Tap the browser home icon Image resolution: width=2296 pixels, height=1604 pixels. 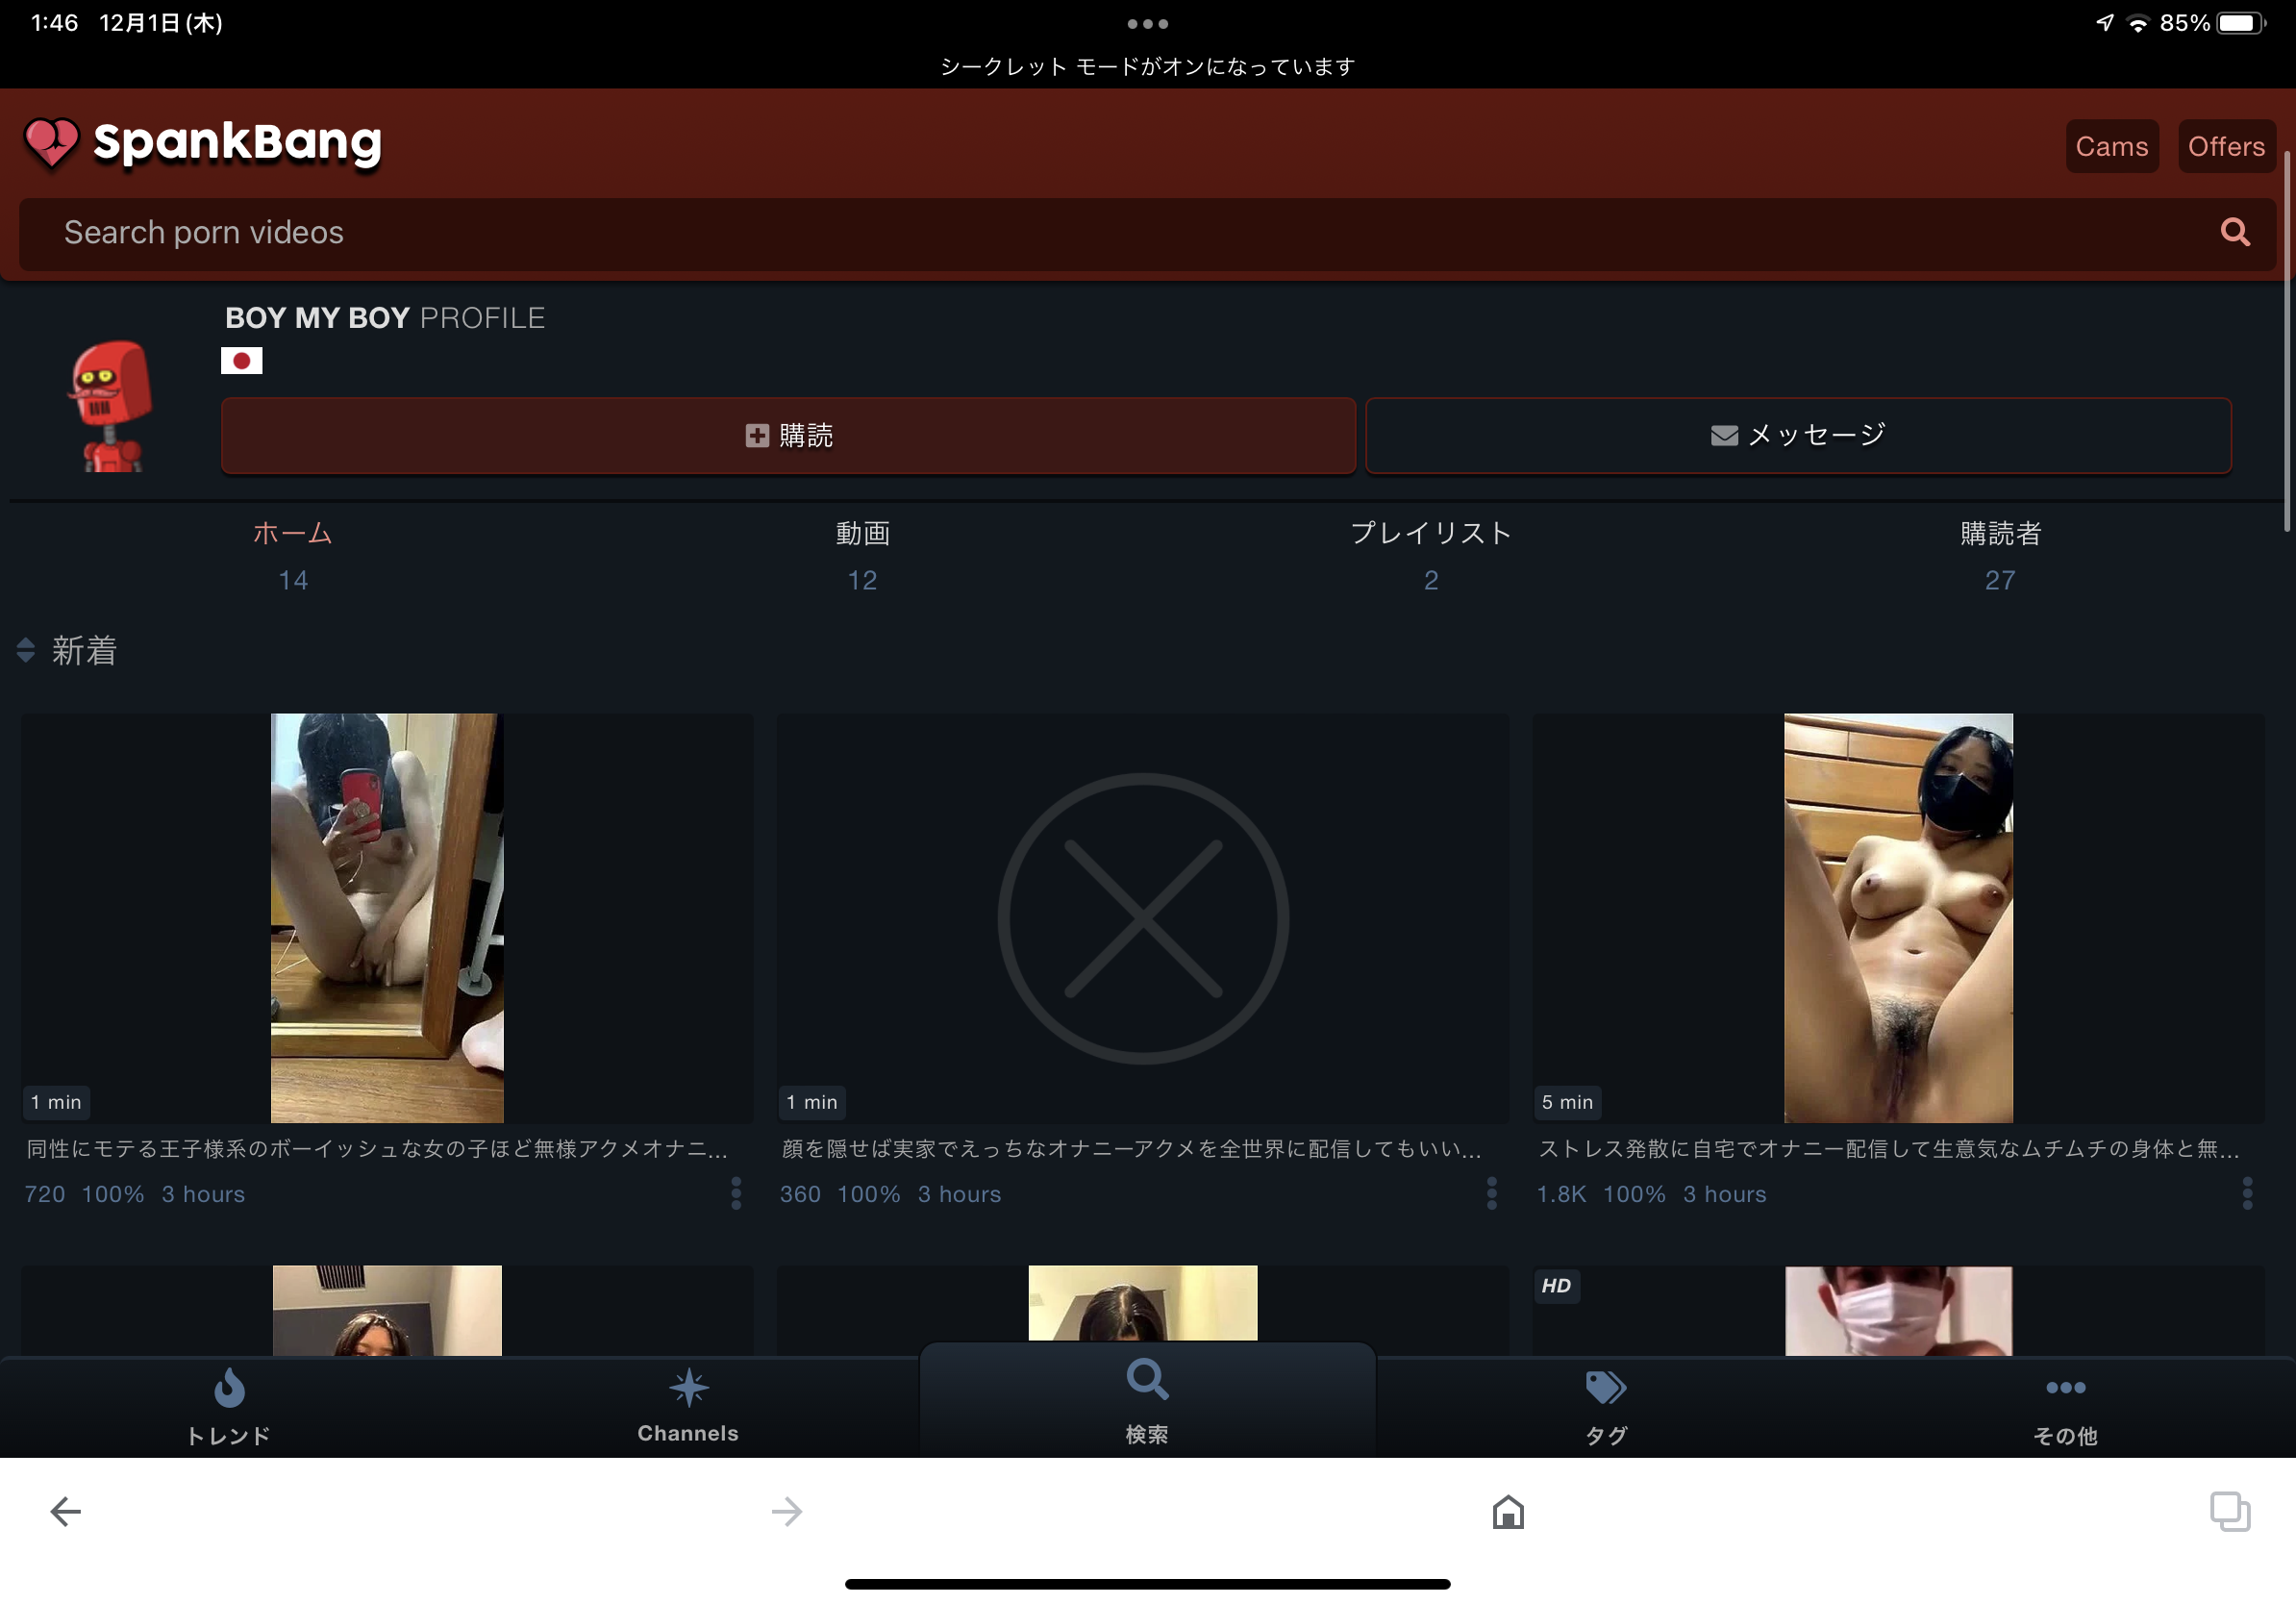1508,1511
